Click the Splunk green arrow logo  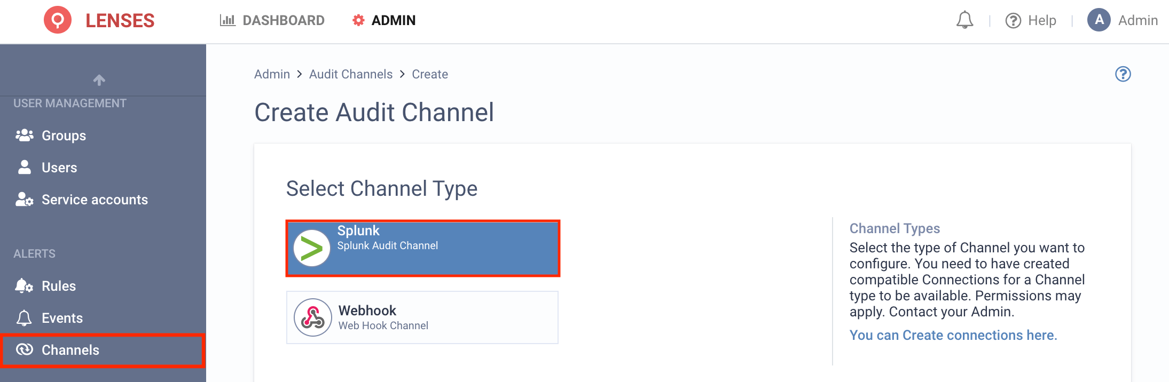pos(312,248)
